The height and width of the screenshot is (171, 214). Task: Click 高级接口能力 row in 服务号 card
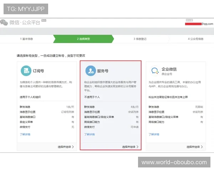tap(111, 122)
